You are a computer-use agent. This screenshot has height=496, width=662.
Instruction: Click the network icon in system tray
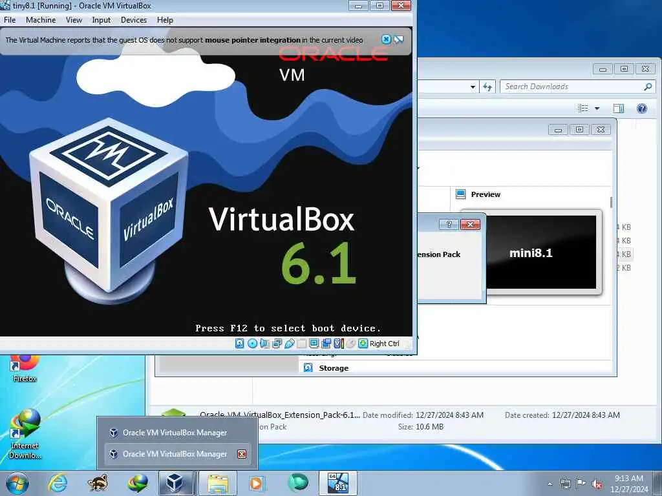pos(565,484)
